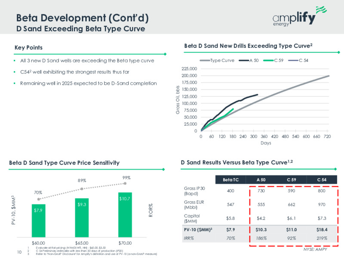Select bullet "All 3 new D Sand wells"
Screen dimensions: 344x258
point(87,61)
